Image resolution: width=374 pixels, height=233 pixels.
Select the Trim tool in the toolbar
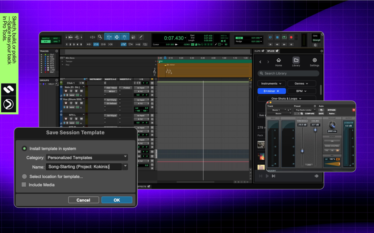[x=109, y=37]
